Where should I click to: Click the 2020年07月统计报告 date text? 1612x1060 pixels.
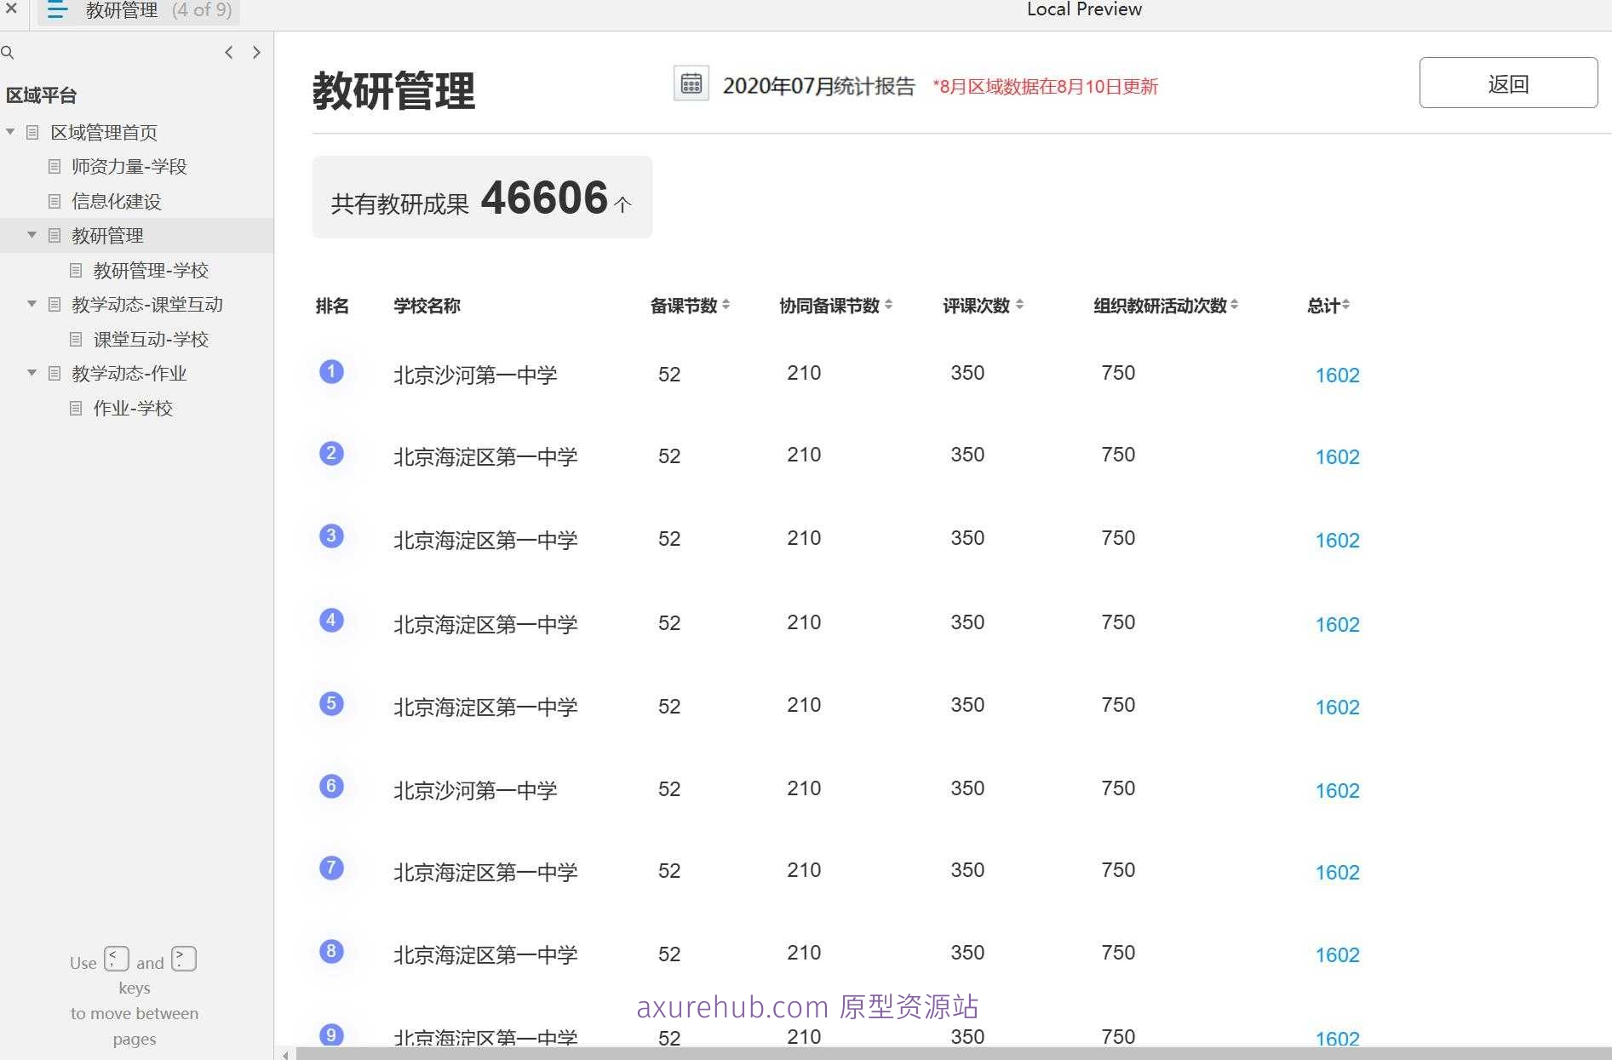[x=818, y=86]
